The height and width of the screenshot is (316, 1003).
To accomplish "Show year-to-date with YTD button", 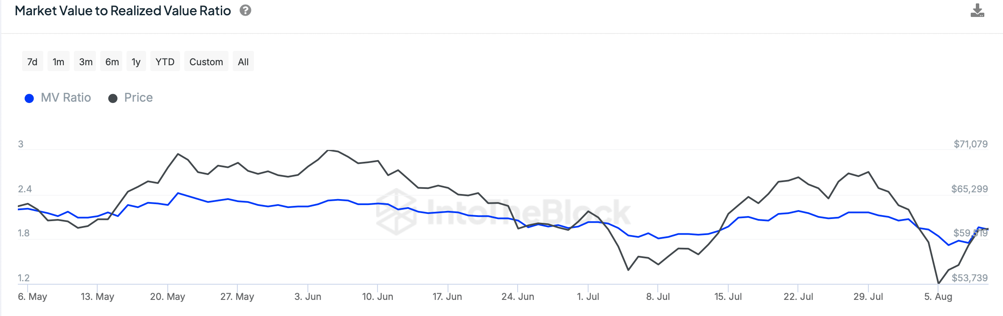I will 165,62.
